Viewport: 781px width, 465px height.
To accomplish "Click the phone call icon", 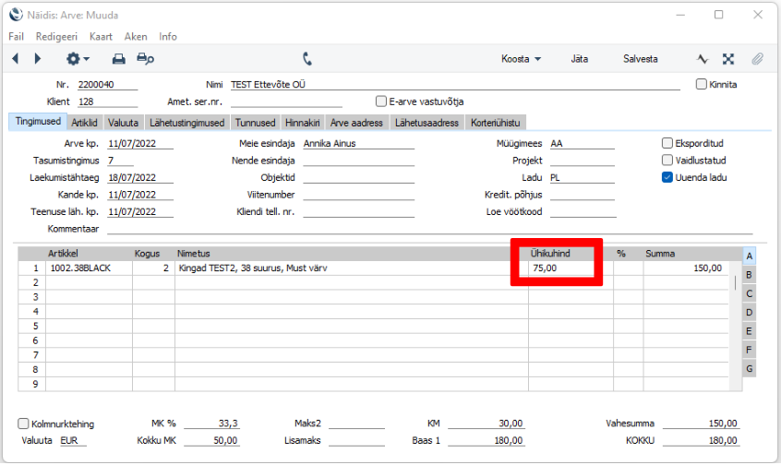I will tap(307, 59).
